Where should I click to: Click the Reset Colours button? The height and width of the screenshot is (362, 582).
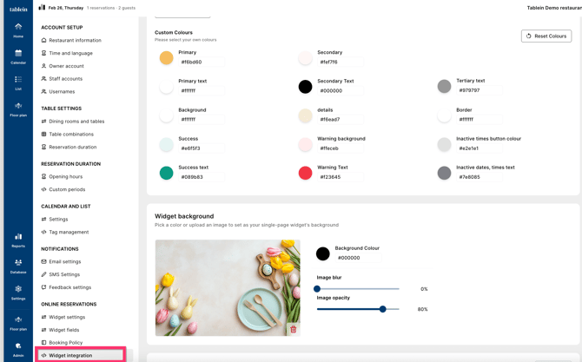coord(546,36)
